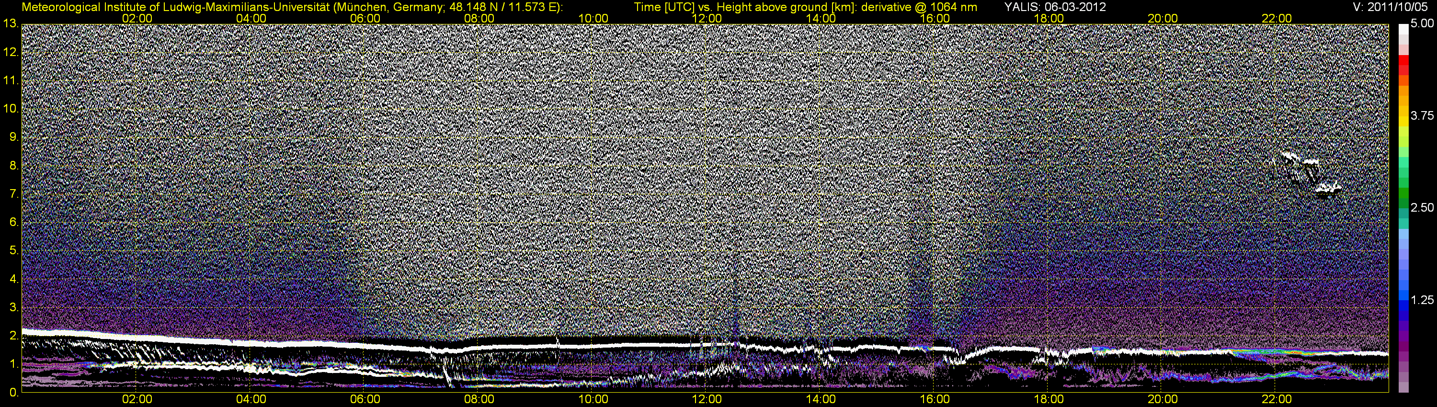The width and height of the screenshot is (1437, 407).
Task: Click the 8 km height axis label
Action: pos(14,166)
